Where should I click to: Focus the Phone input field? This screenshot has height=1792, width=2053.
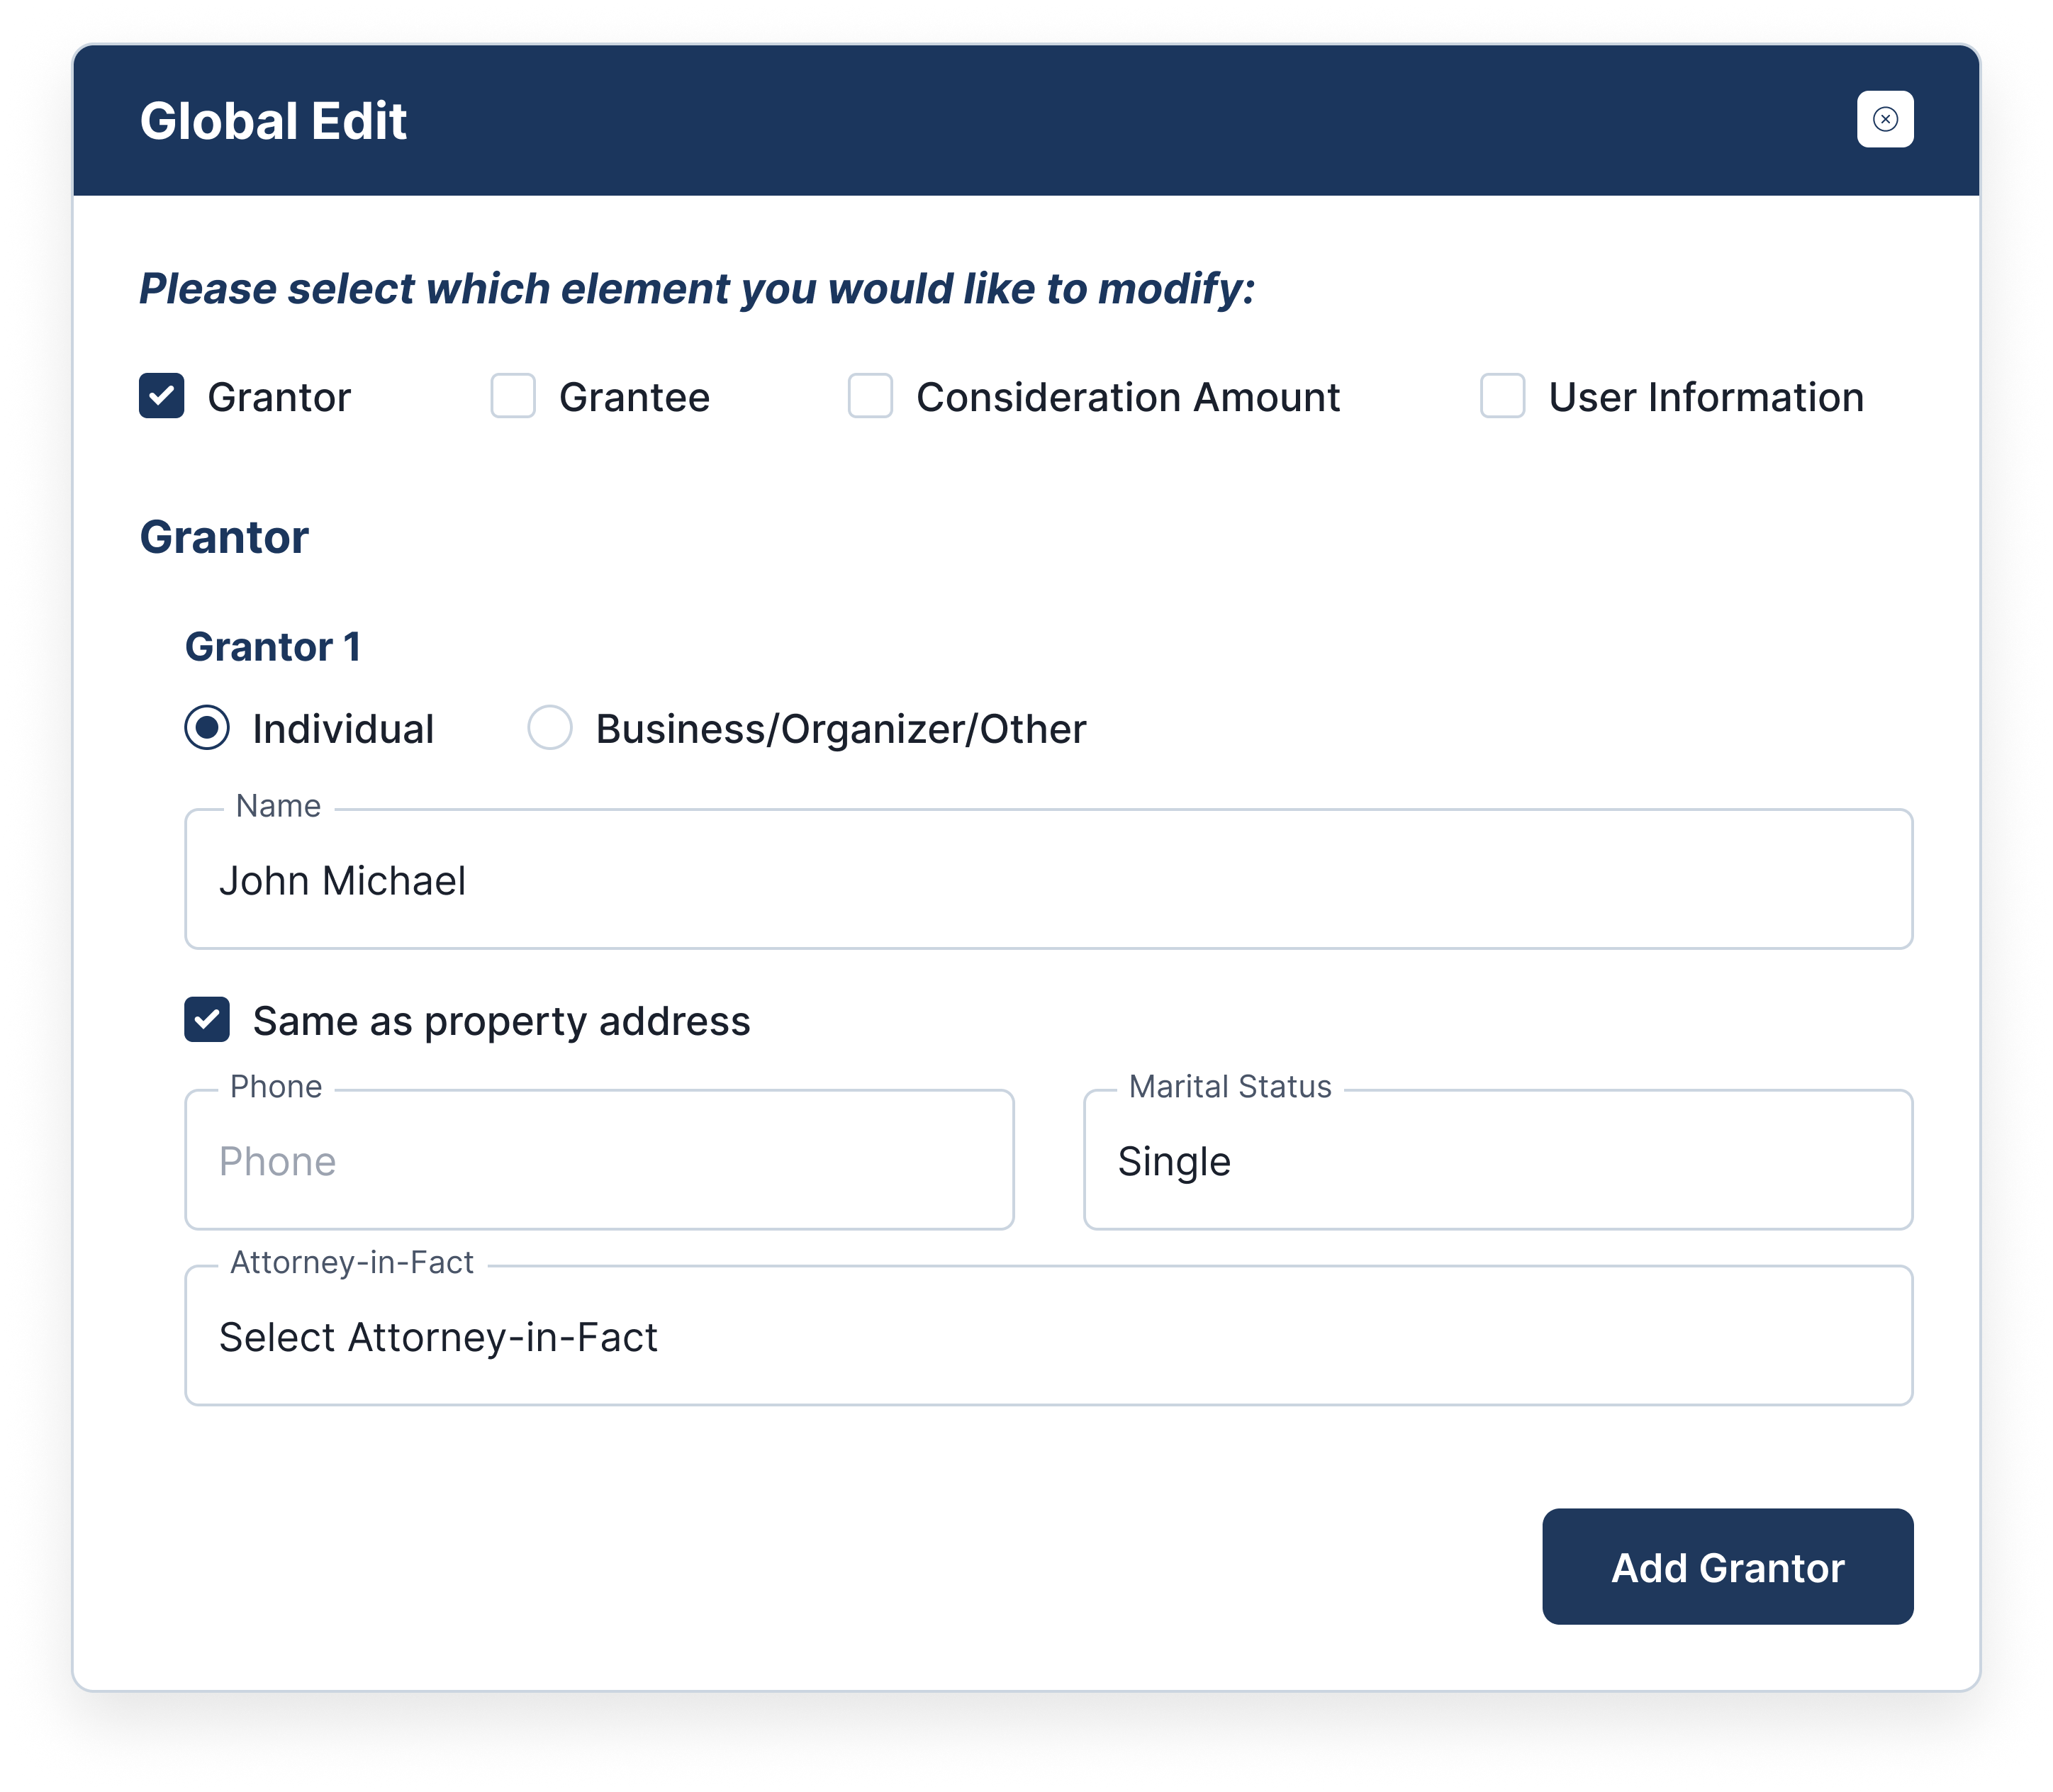point(599,1160)
